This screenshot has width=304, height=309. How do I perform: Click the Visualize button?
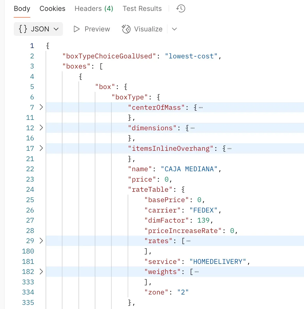point(142,29)
